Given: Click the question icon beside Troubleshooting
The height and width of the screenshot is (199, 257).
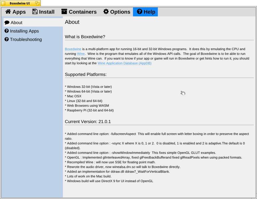Looking at the screenshot, I should point(7,39).
